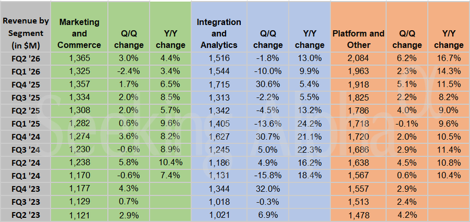470x222 pixels.
Task: Select the Revenue by Segment header cell
Action: coord(26,33)
